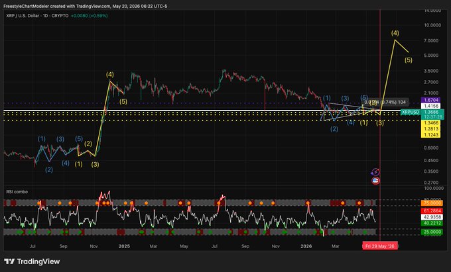The width and height of the screenshot is (451, 272).
Task: Click the RSI combo indicator label
Action: 17,192
